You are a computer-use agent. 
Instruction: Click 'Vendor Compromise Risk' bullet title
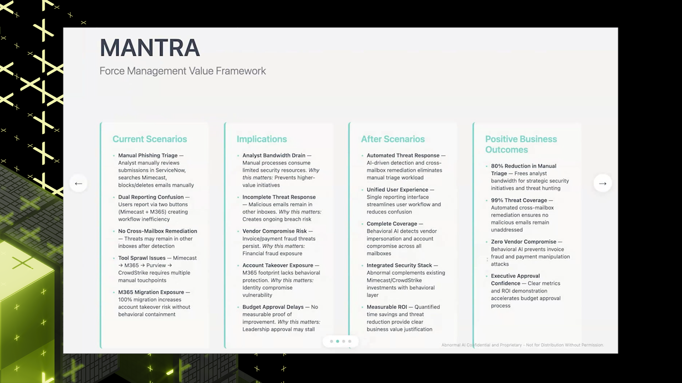pos(275,231)
